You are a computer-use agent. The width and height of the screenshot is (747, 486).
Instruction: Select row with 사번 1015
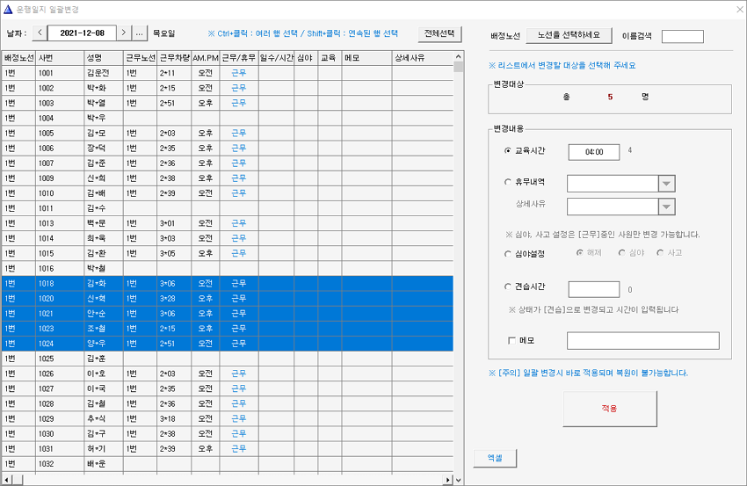[x=228, y=253]
